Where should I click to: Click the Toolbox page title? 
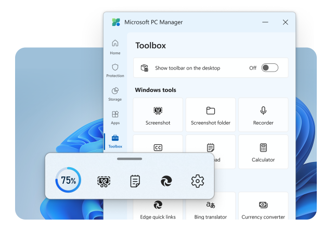pyautogui.click(x=151, y=46)
